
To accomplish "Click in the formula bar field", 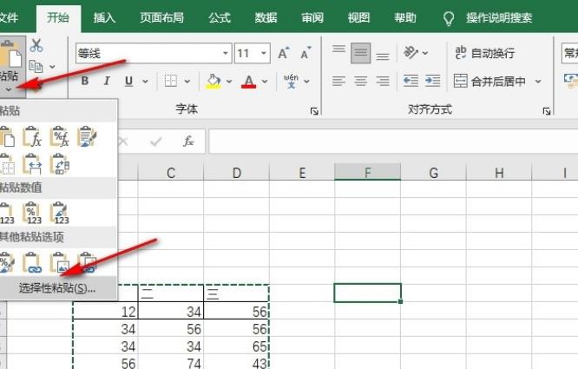I will click(x=393, y=142).
